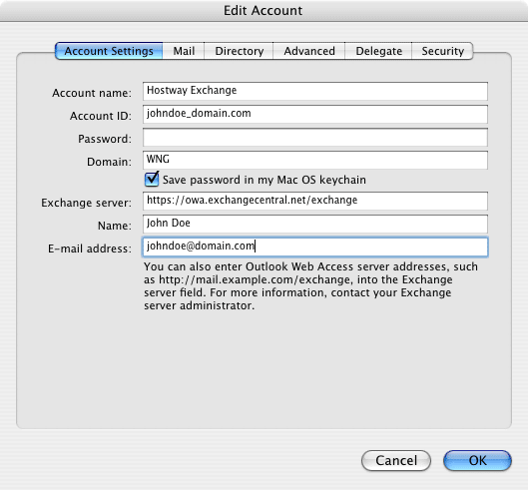Click into the empty Password field
Image resolution: width=528 pixels, height=490 pixels.
(x=315, y=137)
